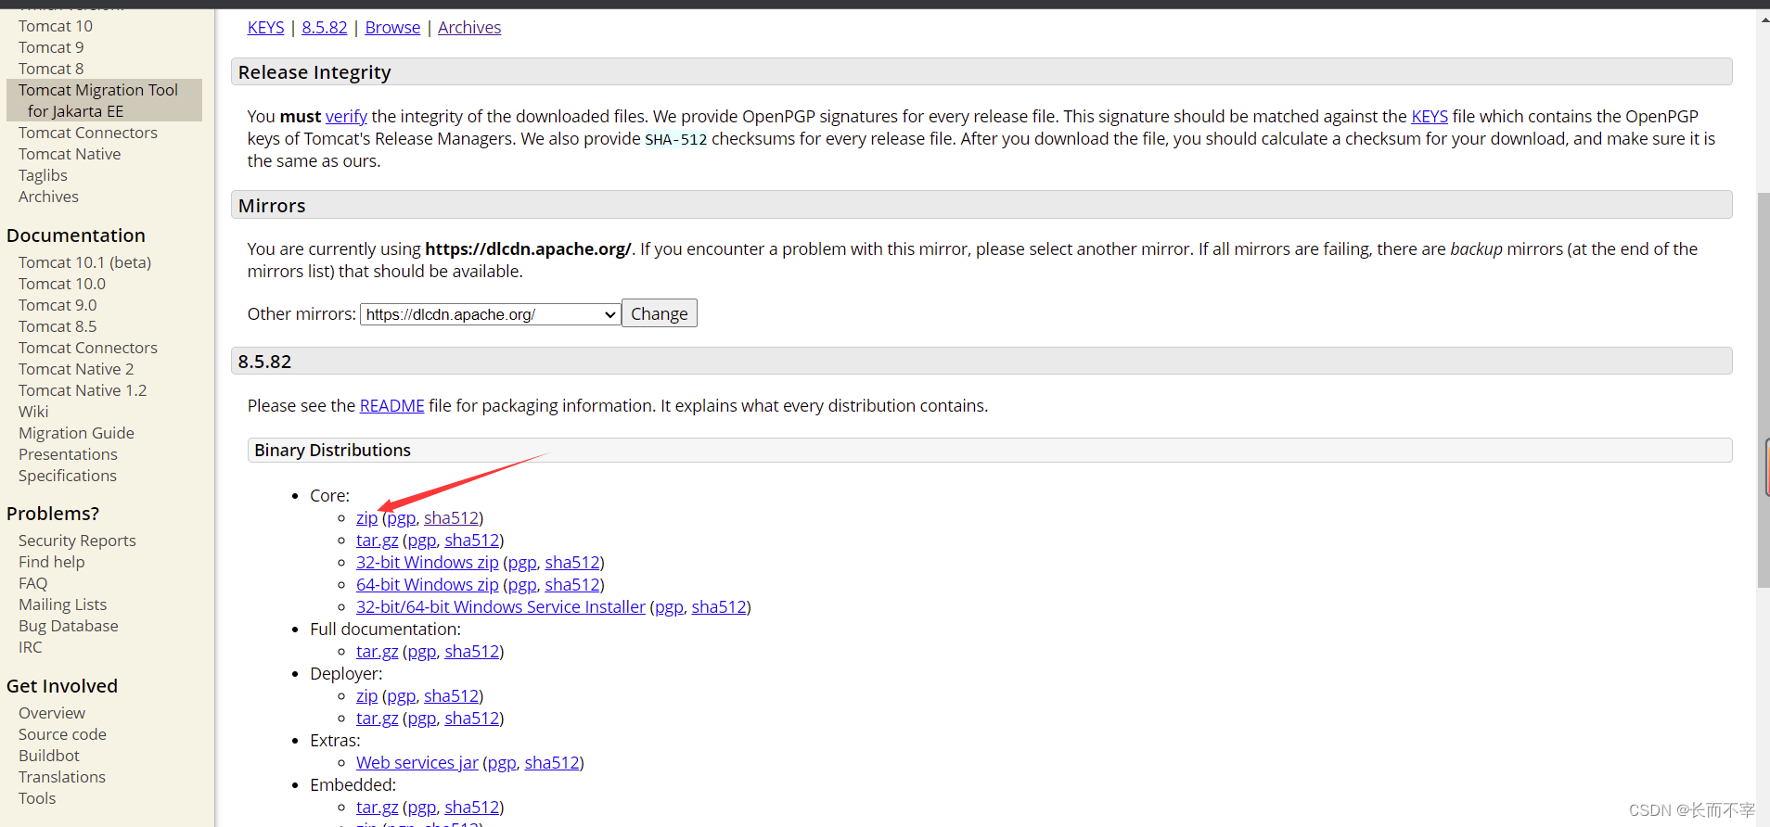Open Tomcat 8 in sidebar

[51, 69]
